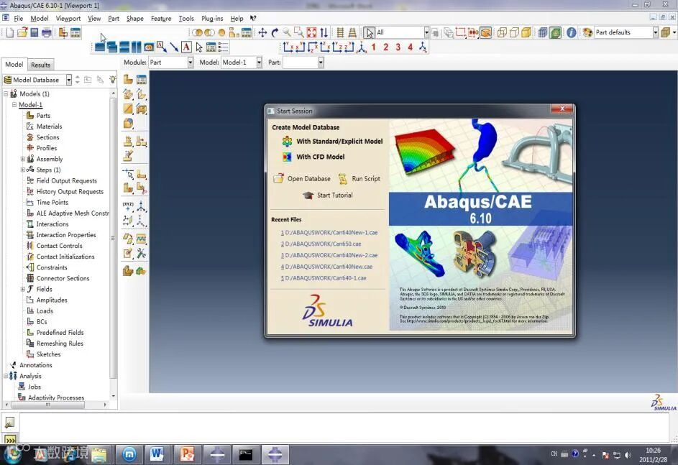Viewport: 678px width, 465px height.
Task: Open the selection filter All dropdown
Action: pos(426,32)
